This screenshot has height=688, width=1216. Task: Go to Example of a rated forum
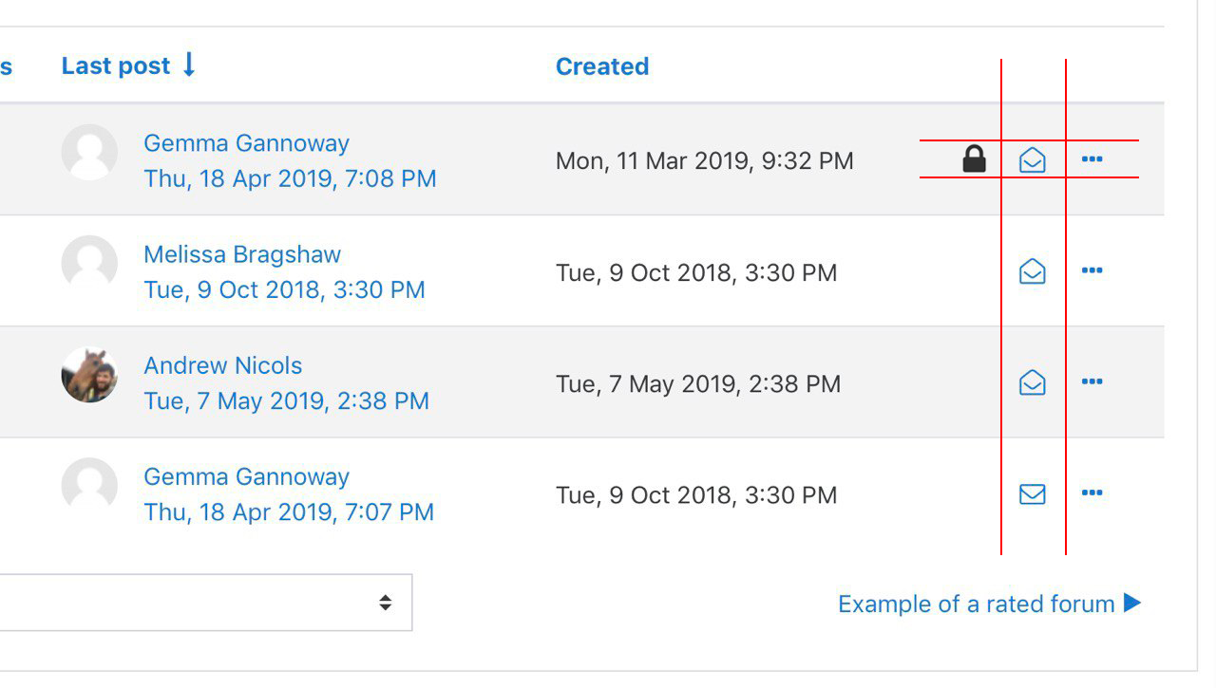tap(989, 604)
